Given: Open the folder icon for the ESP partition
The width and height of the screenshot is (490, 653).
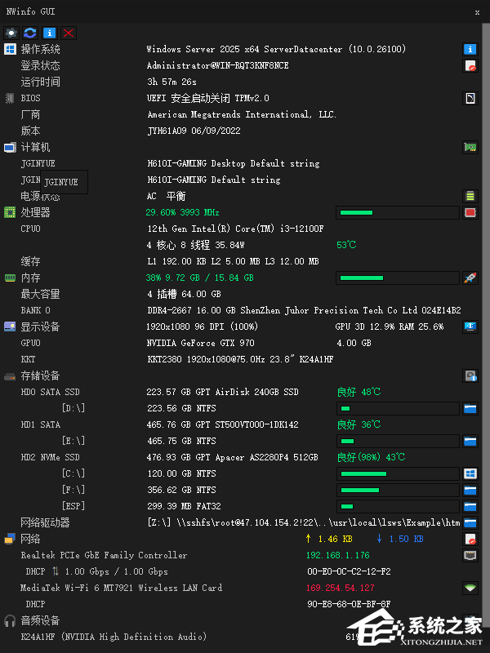Looking at the screenshot, I should click(x=470, y=506).
